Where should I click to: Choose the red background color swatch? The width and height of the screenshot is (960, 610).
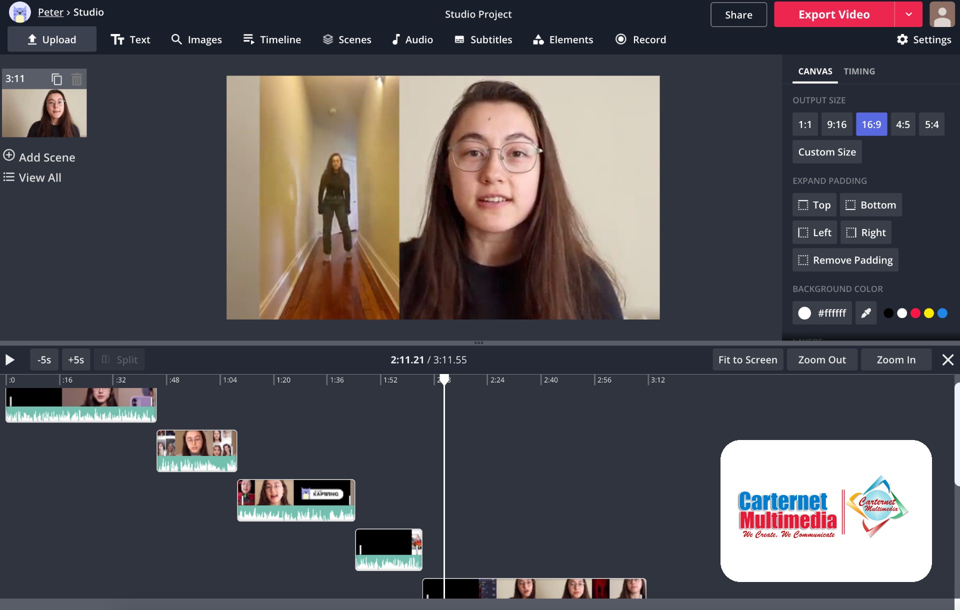(x=915, y=313)
